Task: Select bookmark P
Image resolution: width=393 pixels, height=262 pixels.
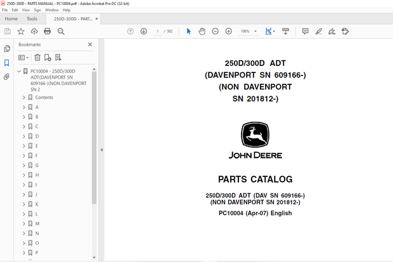Action: [37, 252]
